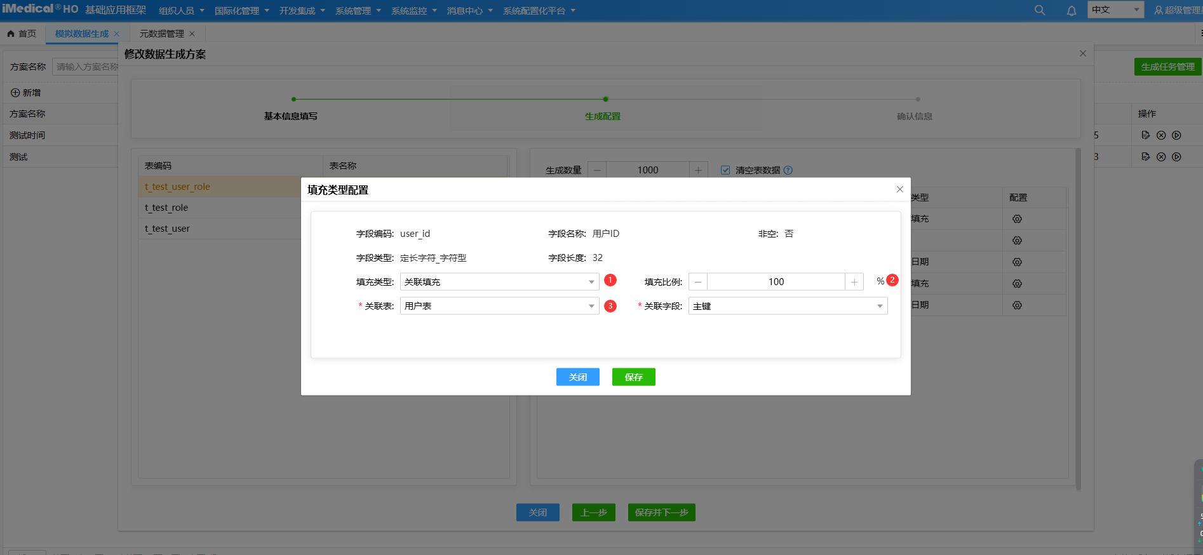This screenshot has width=1203, height=555.
Task: Decrease 填充比例 with the minus button
Action: [698, 282]
